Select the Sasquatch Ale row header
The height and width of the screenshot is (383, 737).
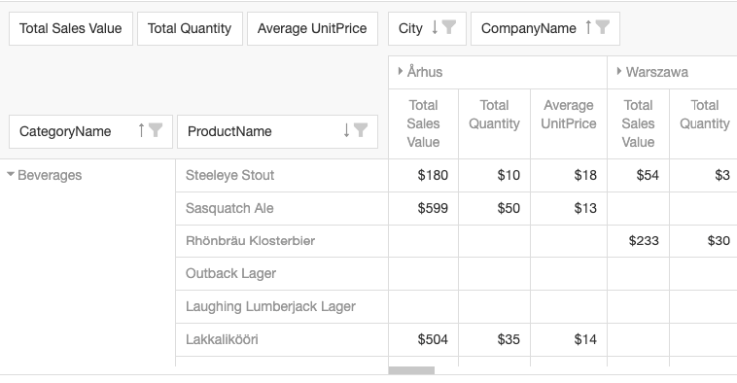282,208
